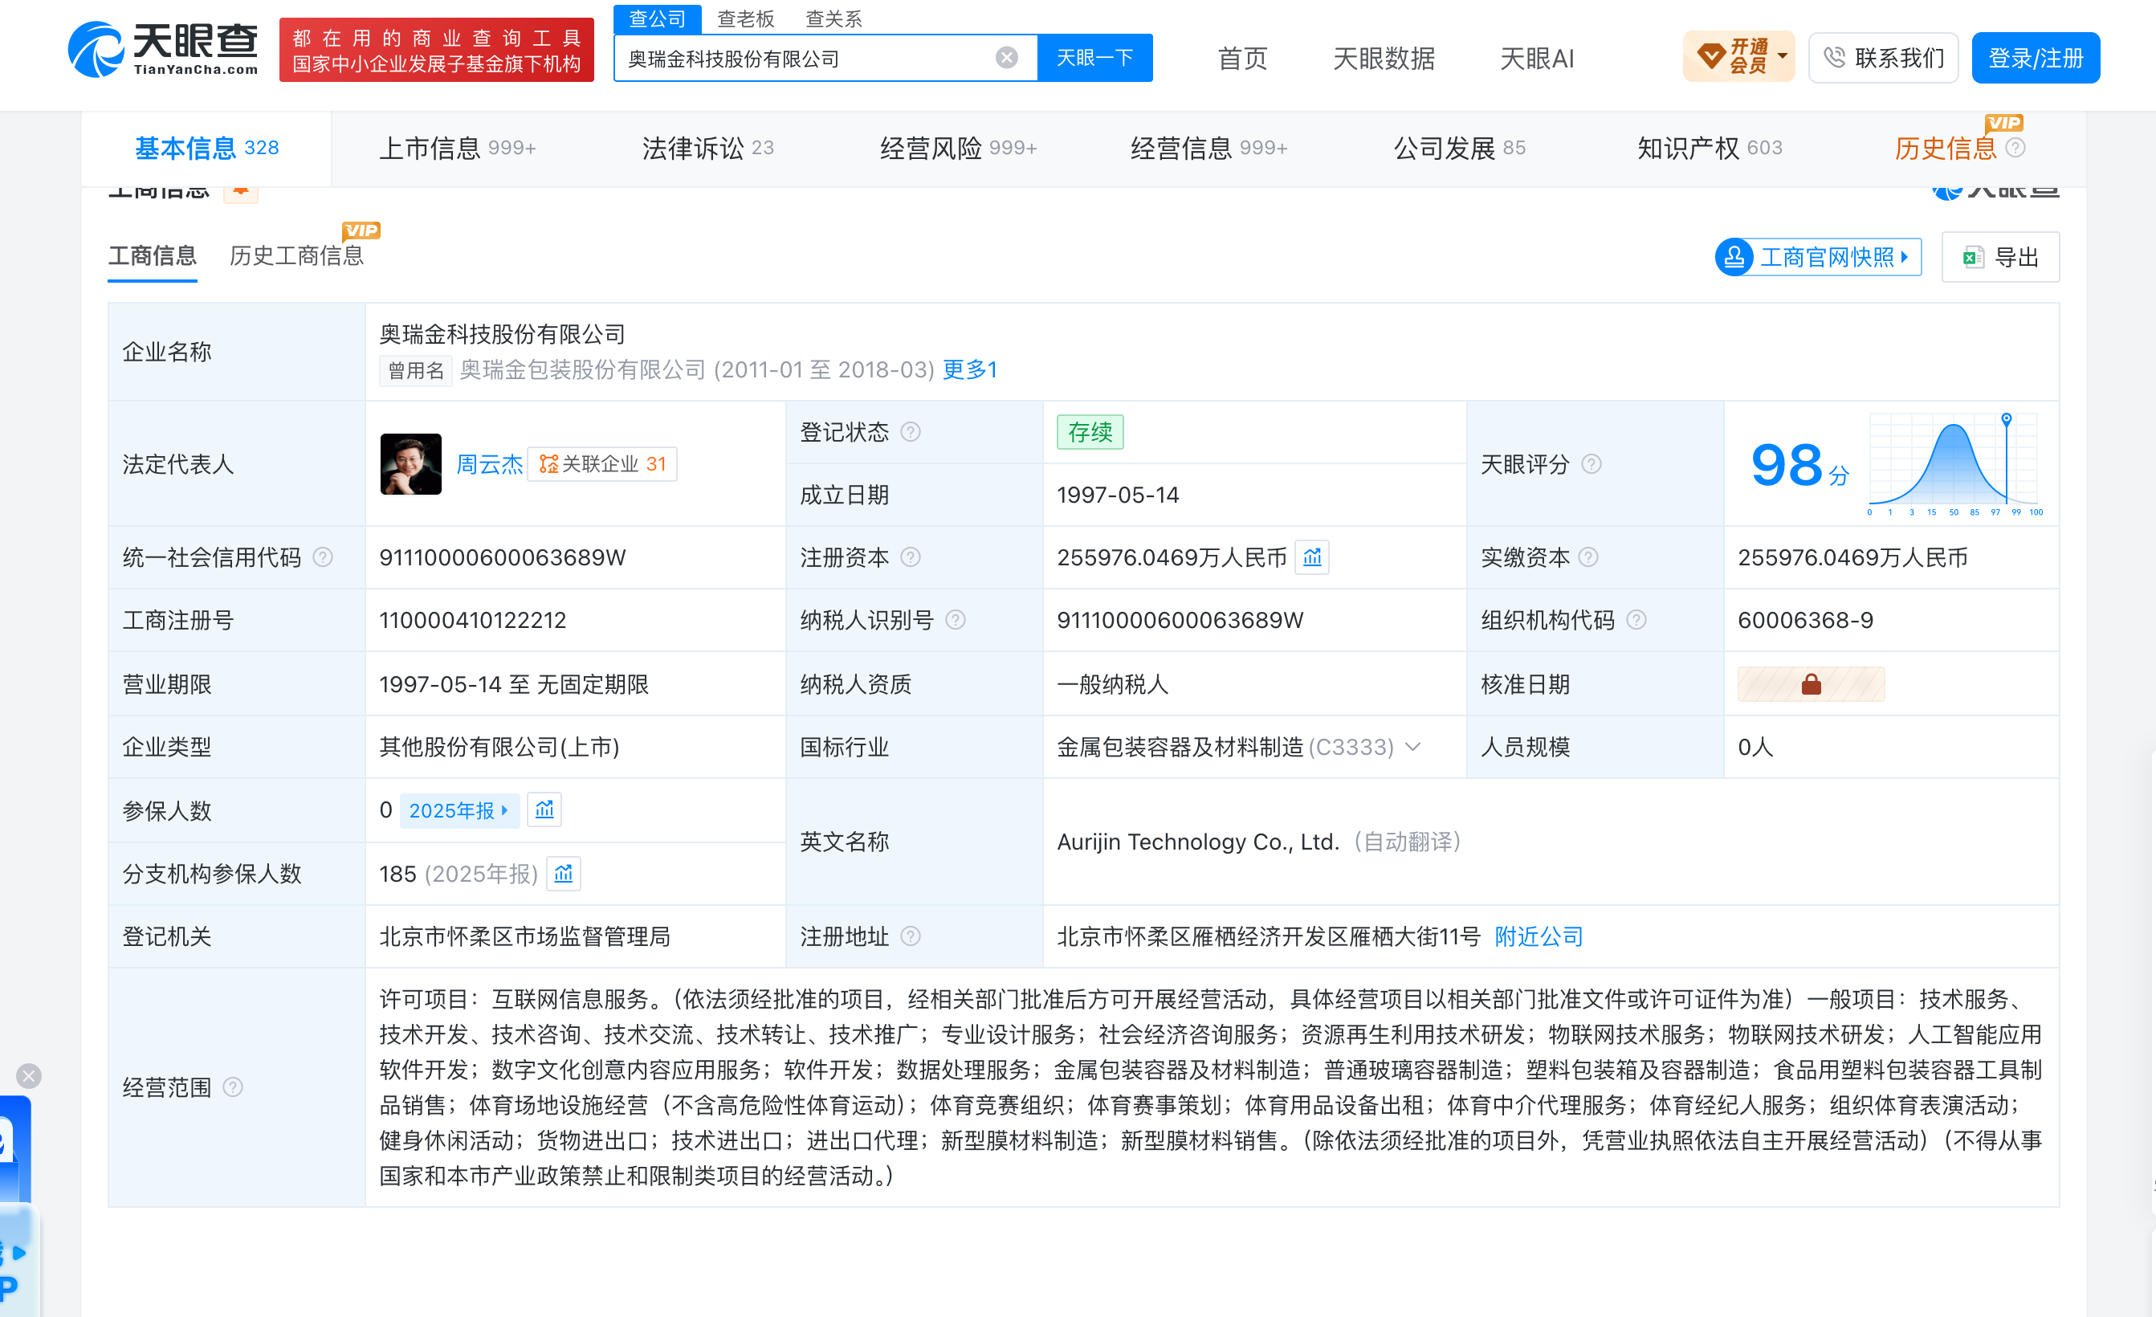
Task: Click the 登录/注册 button
Action: pyautogui.click(x=2036, y=58)
